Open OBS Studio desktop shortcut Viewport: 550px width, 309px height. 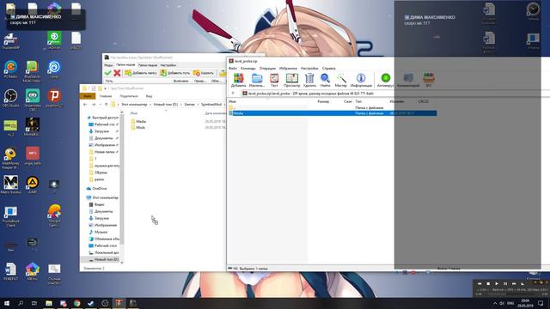tap(10, 99)
